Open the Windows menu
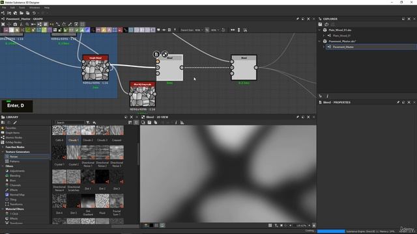The height and width of the screenshot is (234, 417). 35,8
